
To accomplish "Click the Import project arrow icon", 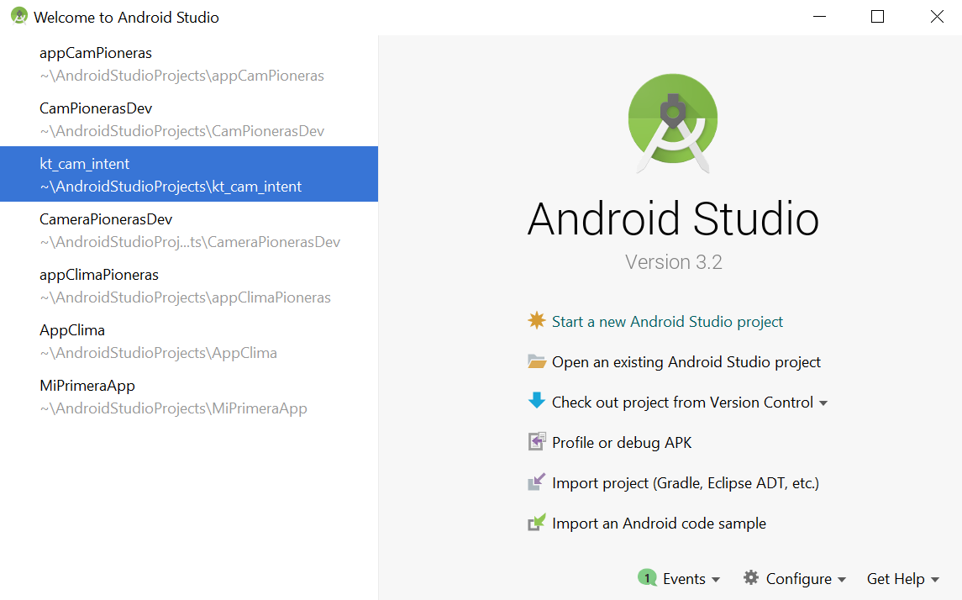I will pos(536,482).
